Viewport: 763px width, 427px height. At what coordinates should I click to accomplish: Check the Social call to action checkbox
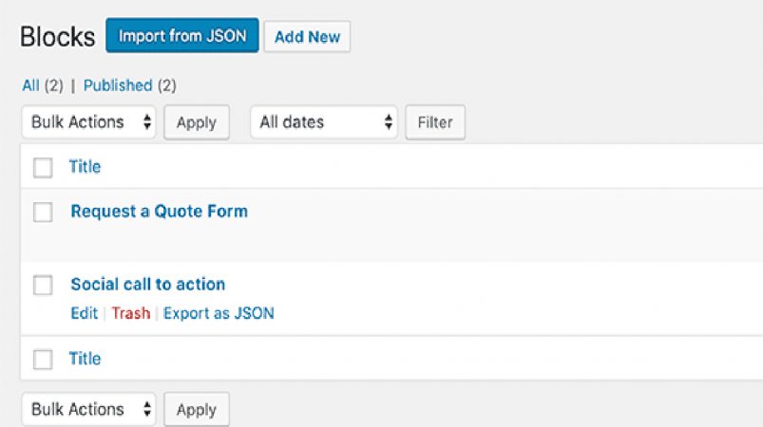tap(43, 286)
